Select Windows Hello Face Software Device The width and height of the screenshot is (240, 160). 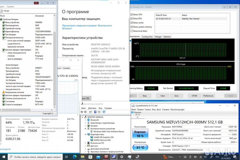pyautogui.click(x=109, y=131)
